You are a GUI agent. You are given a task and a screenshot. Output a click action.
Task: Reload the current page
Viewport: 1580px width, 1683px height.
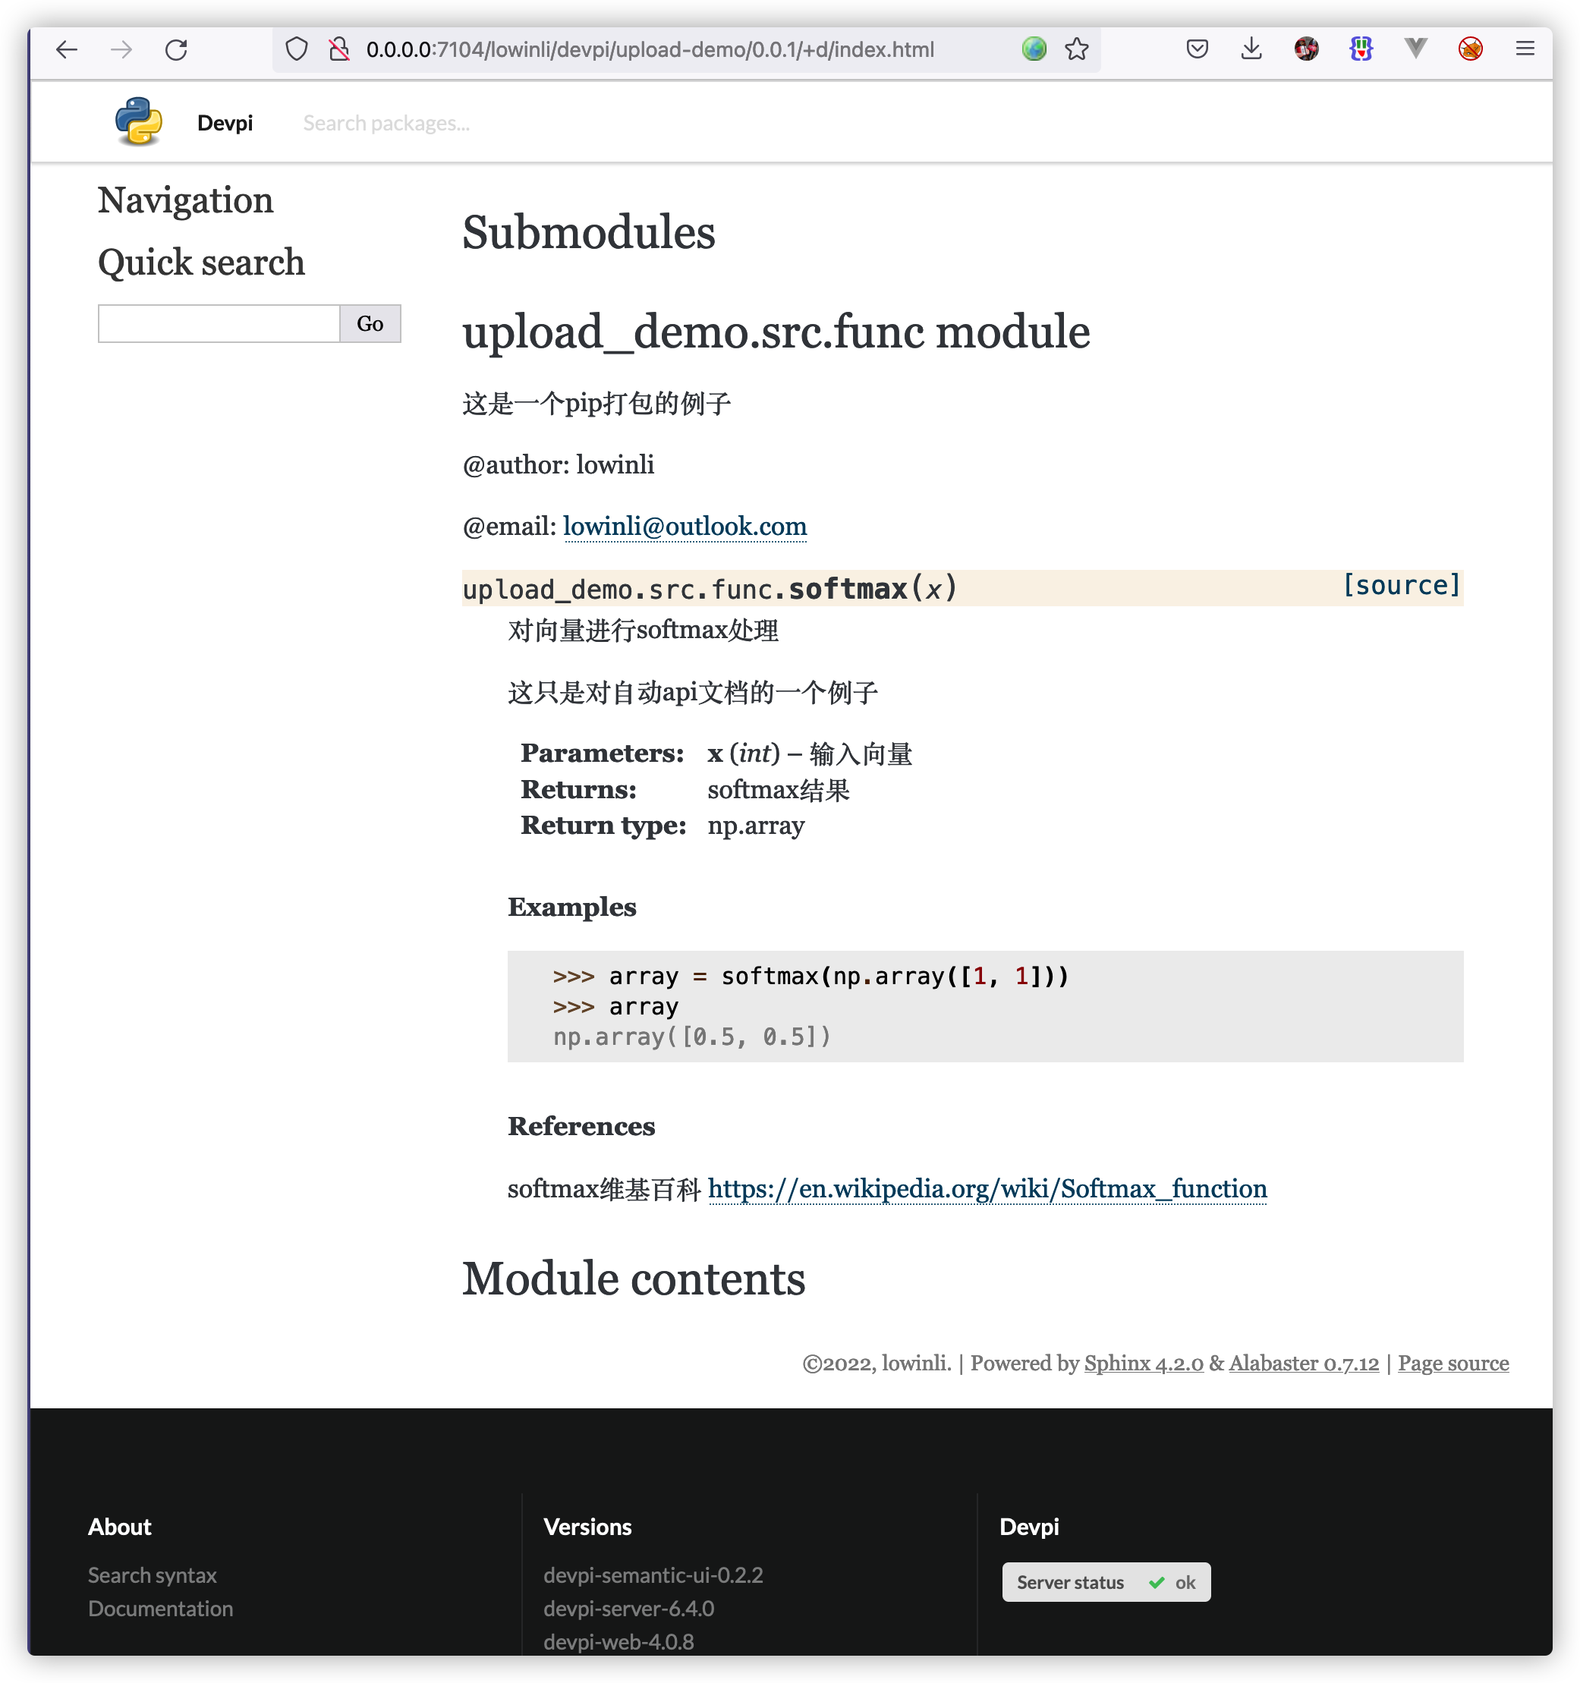pyautogui.click(x=176, y=50)
